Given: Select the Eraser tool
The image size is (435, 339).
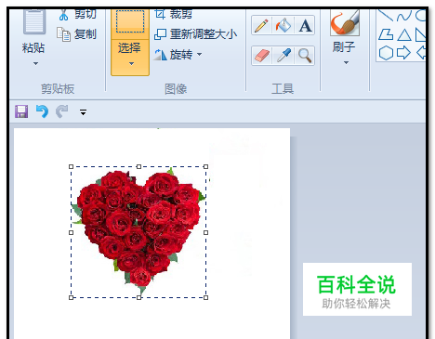Looking at the screenshot, I should (x=262, y=56).
